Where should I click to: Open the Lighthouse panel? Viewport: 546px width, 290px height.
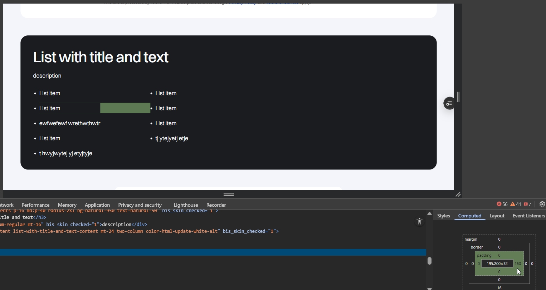tap(186, 205)
